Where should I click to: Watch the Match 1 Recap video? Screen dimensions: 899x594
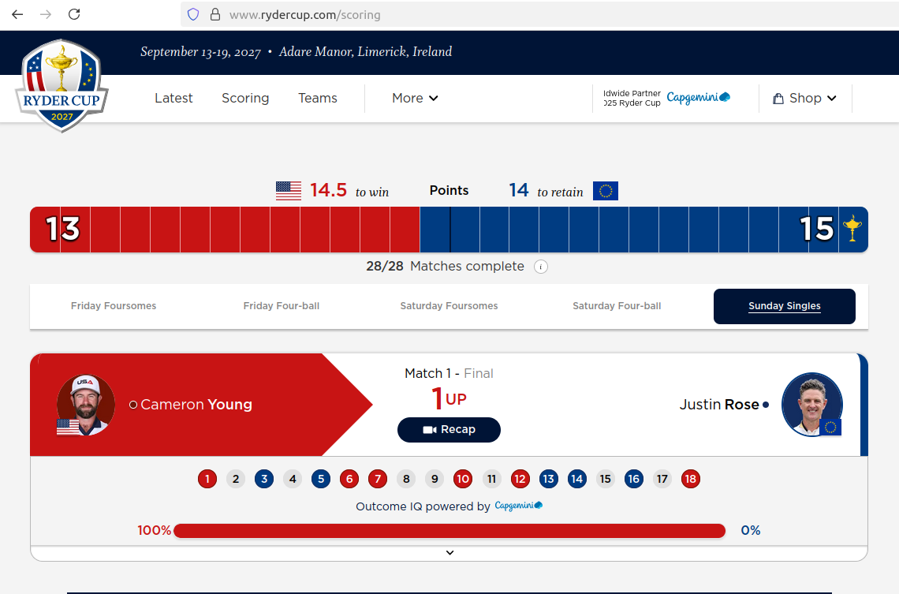[x=449, y=430]
